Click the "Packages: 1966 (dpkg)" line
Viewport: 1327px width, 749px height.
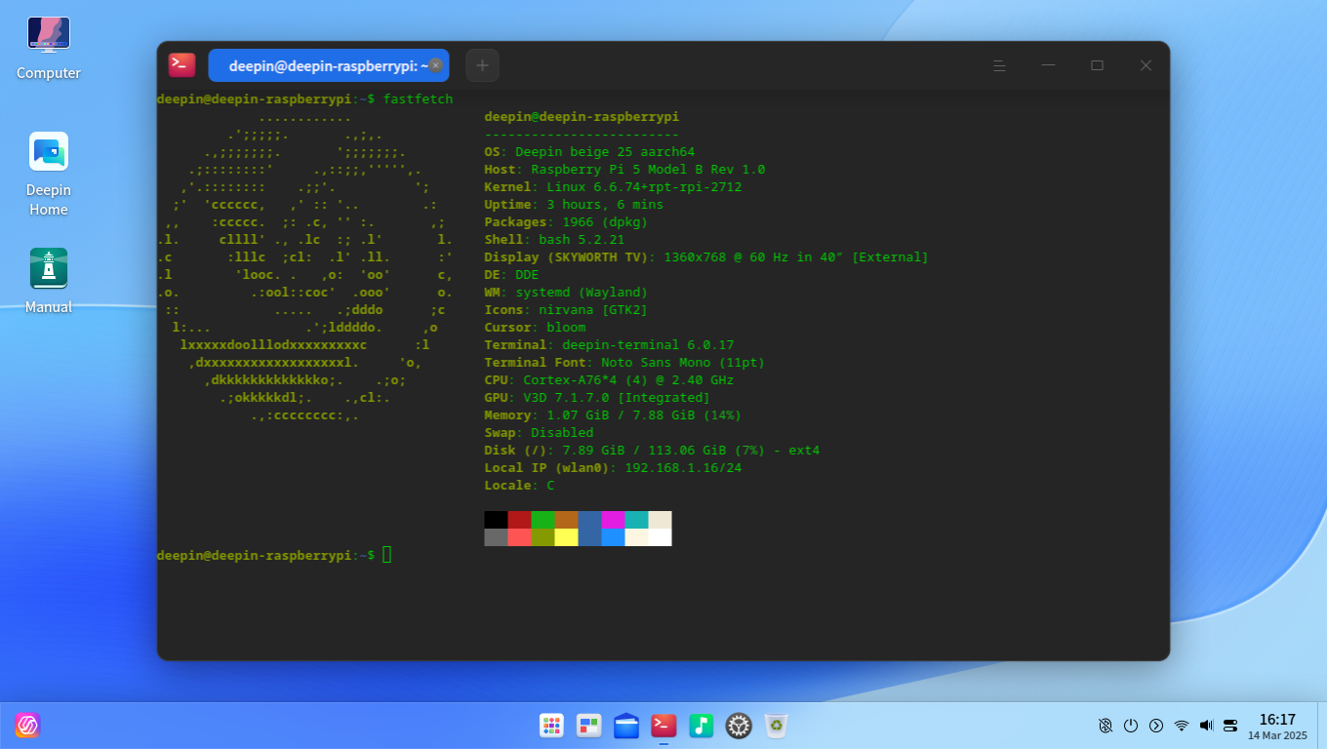click(566, 222)
